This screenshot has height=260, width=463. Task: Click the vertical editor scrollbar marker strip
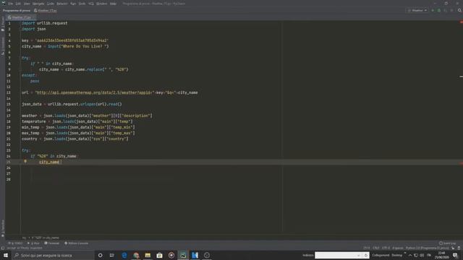pyautogui.click(x=461, y=127)
